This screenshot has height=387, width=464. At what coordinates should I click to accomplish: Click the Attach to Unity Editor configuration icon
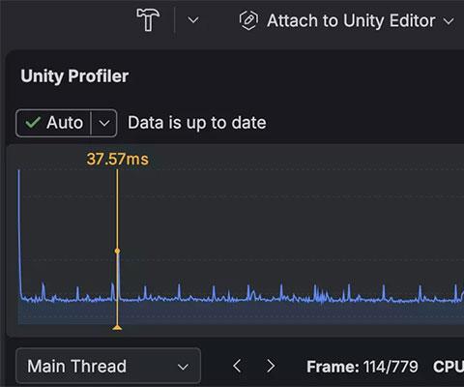pos(248,20)
